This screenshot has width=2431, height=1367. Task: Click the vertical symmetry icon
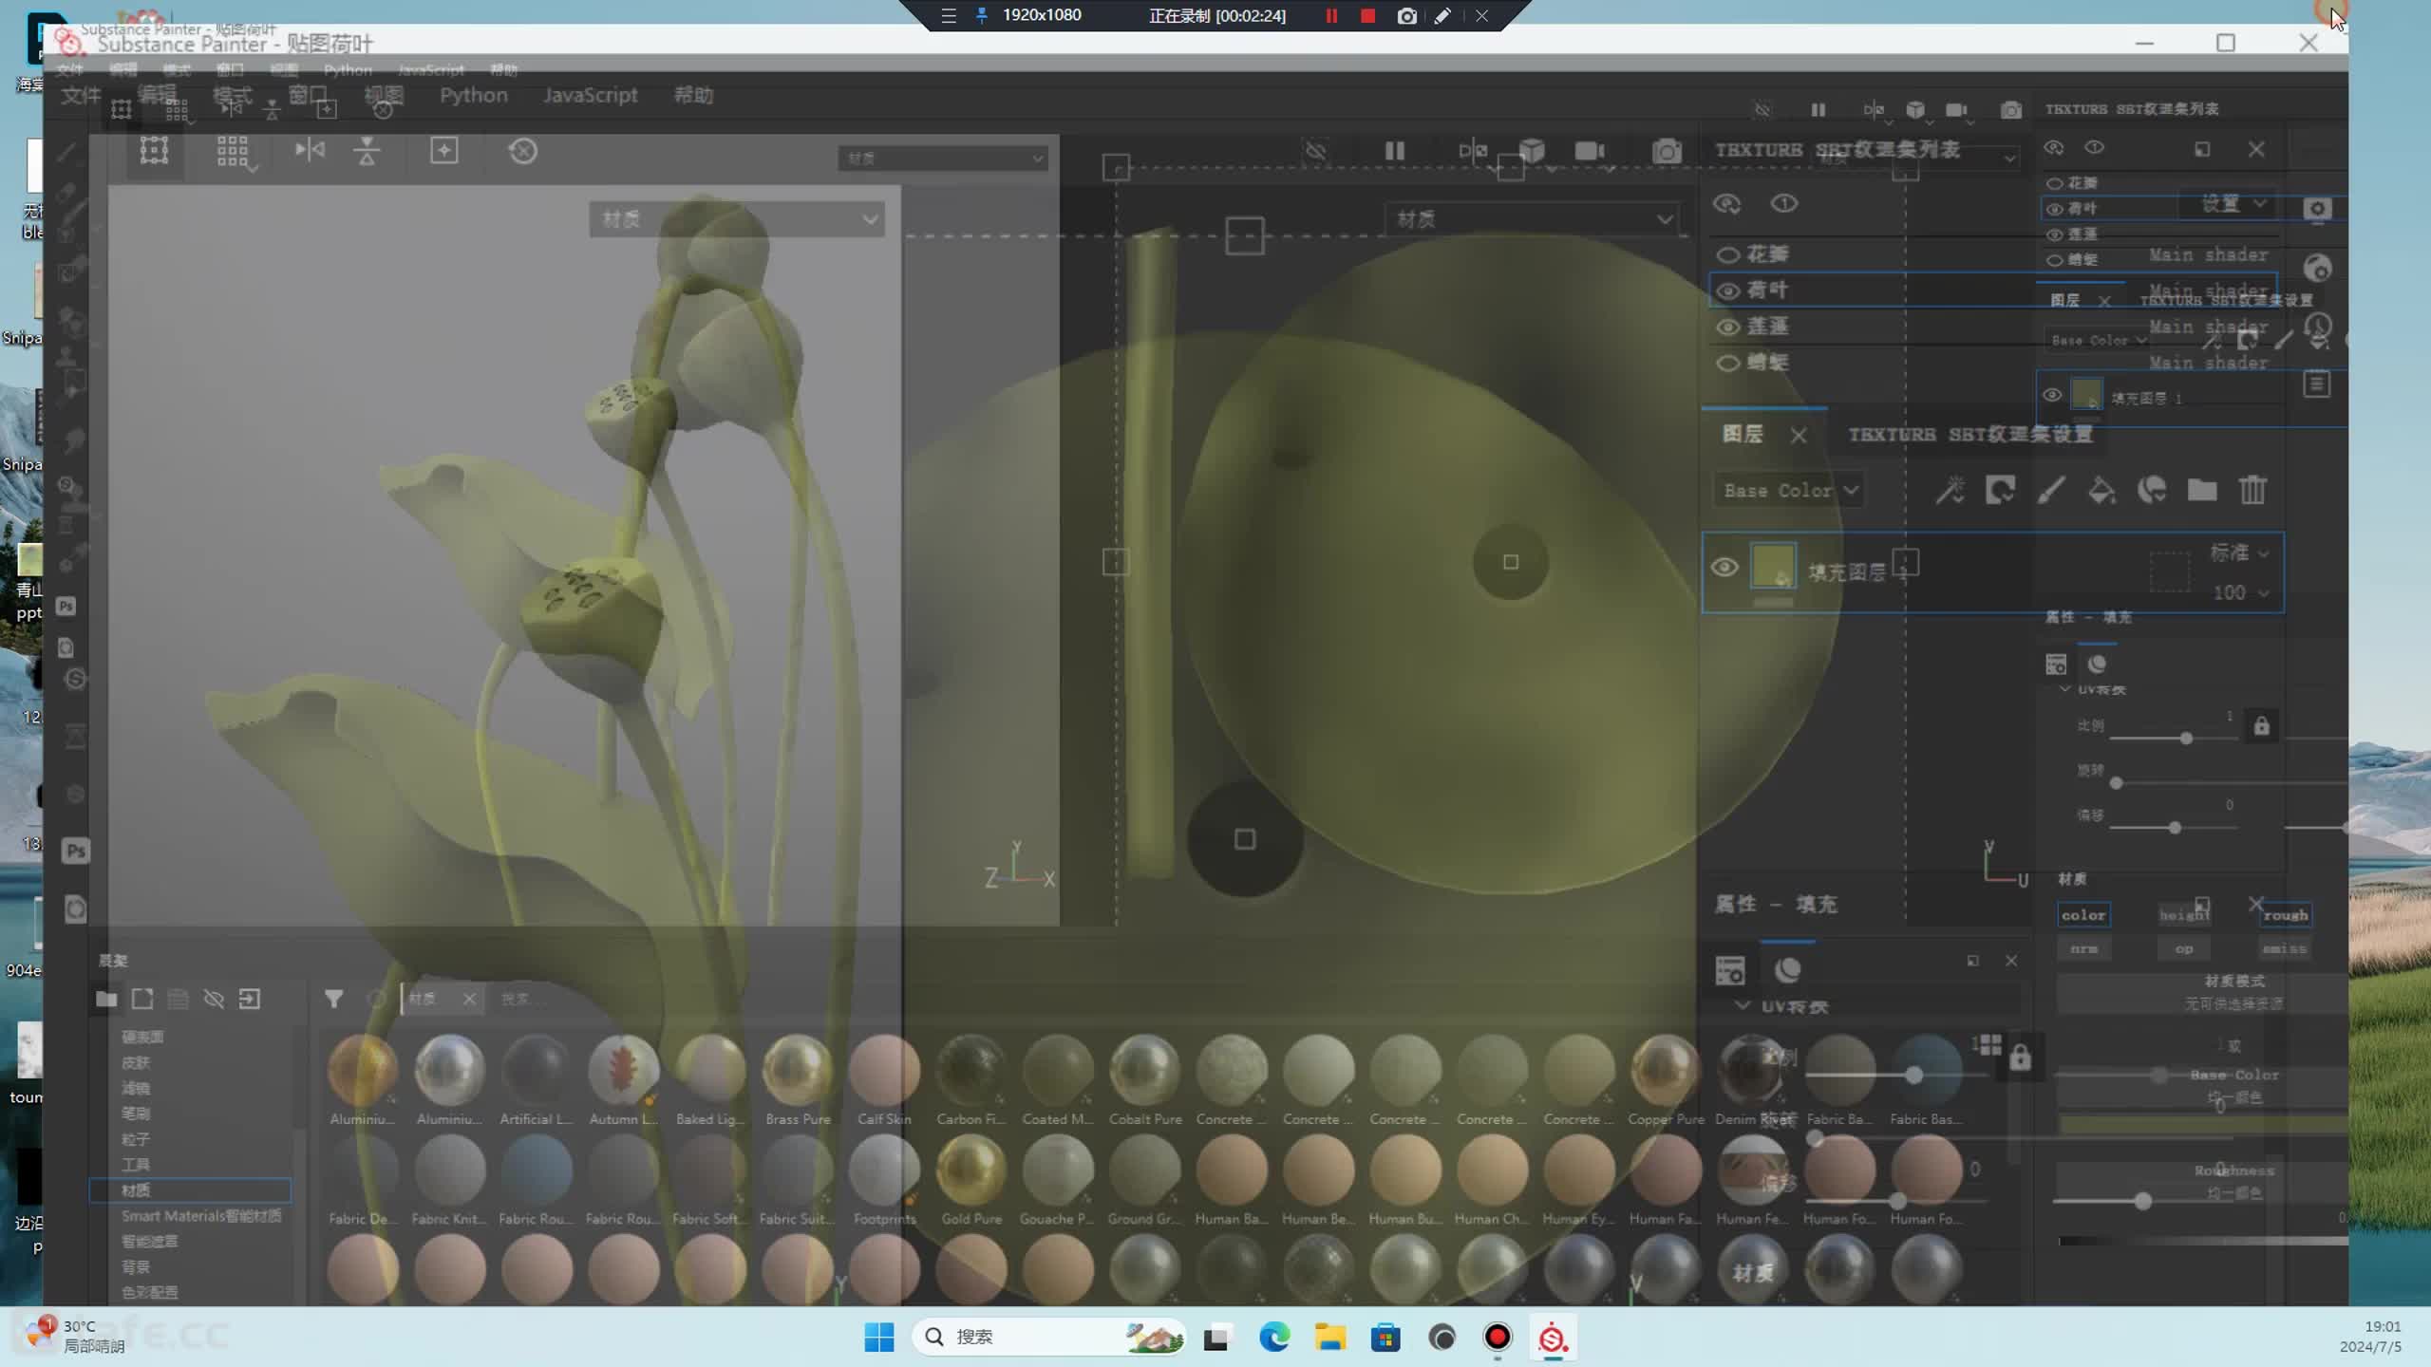point(367,151)
